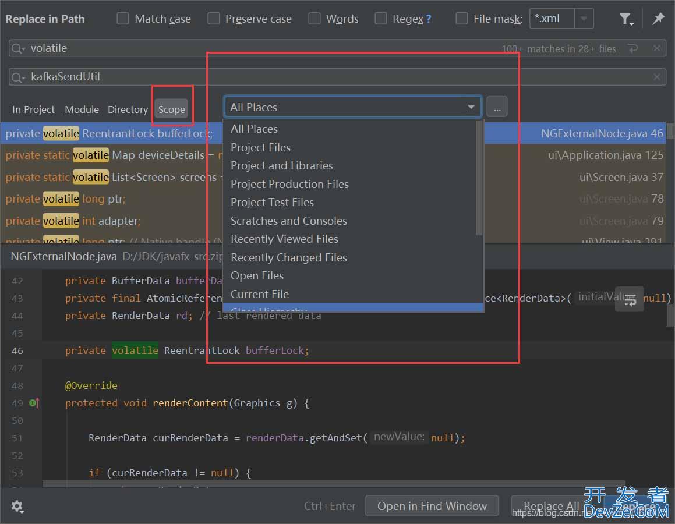Click the search results list scrollbar
This screenshot has height=524, width=675.
670,132
